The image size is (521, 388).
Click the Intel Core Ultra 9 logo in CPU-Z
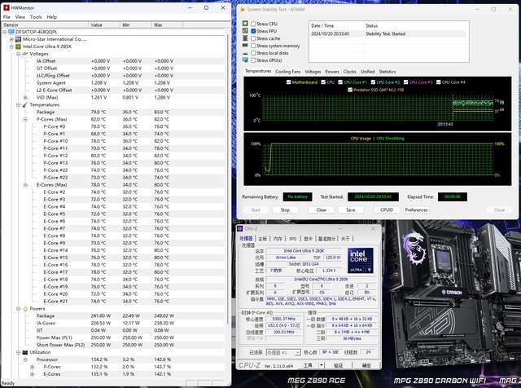coord(361,261)
